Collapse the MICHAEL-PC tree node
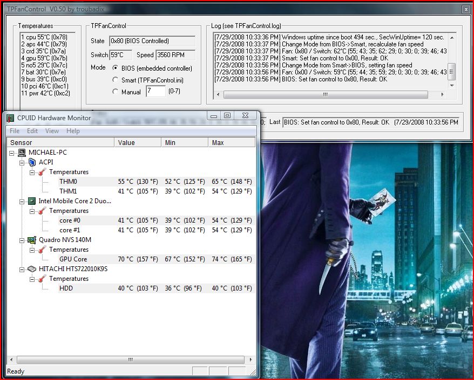The width and height of the screenshot is (474, 380). 12,153
